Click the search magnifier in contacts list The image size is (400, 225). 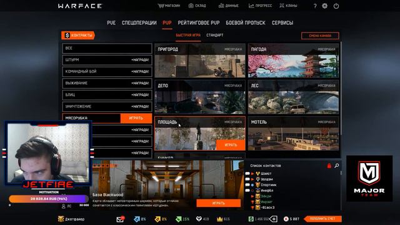(x=337, y=166)
